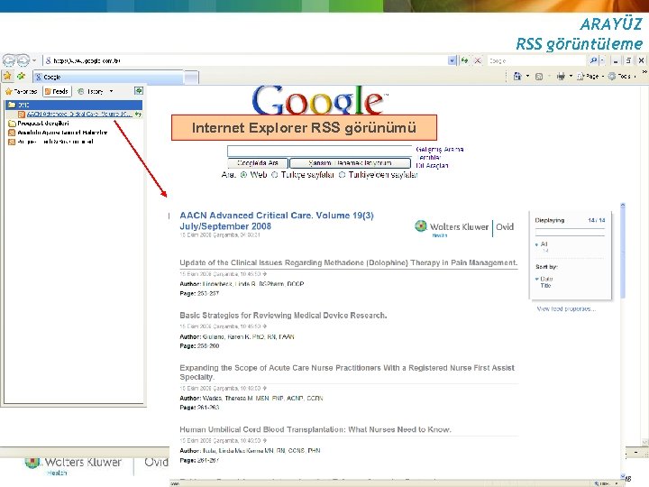Switch to the Favorites tab in panel
649x487 pixels.
(x=21, y=91)
